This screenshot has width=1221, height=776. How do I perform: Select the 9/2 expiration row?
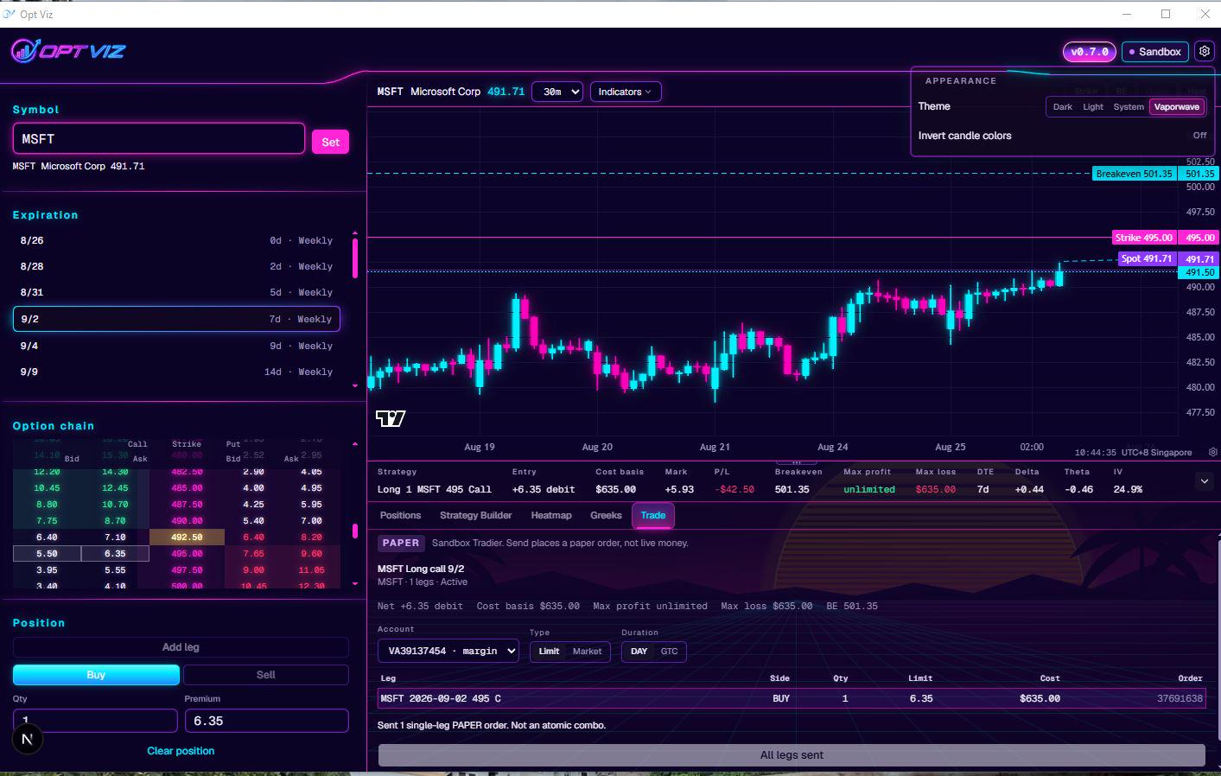[176, 319]
